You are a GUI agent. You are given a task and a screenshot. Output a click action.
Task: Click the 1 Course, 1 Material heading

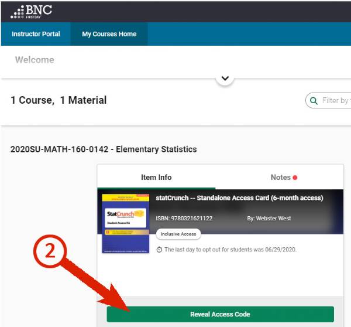coord(58,100)
